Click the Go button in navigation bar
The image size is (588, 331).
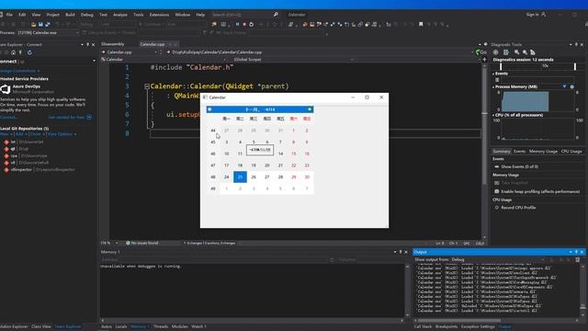pos(481,52)
